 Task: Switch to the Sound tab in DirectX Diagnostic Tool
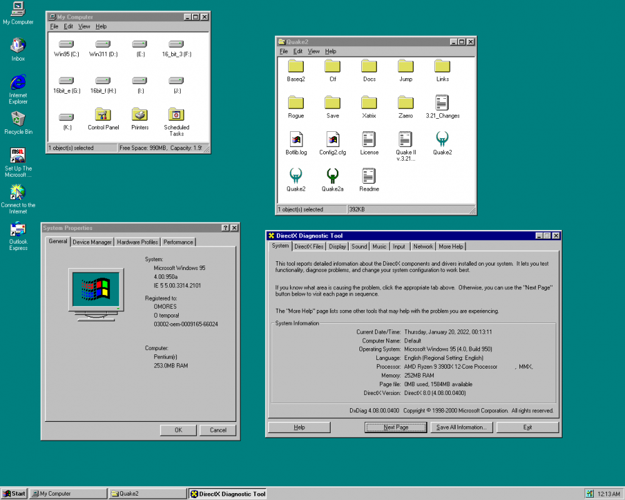tap(359, 246)
